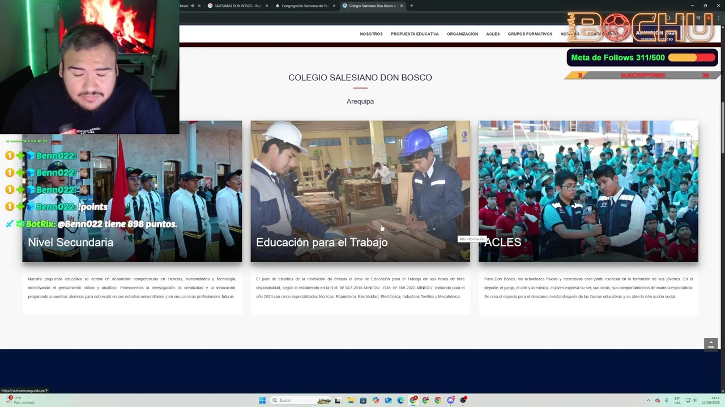Open File Explorer from the taskbar
725x407 pixels.
click(x=351, y=400)
